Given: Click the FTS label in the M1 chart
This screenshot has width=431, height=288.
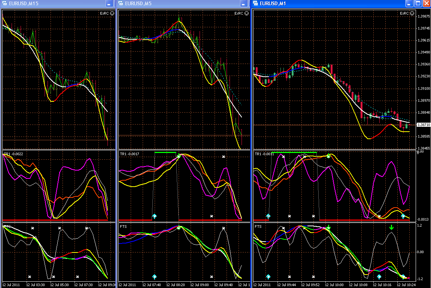Looking at the screenshot, I should (x=258, y=227).
